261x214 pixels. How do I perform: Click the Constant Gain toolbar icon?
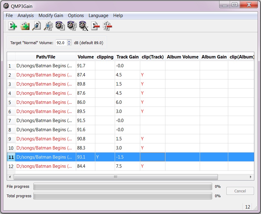click(83, 26)
